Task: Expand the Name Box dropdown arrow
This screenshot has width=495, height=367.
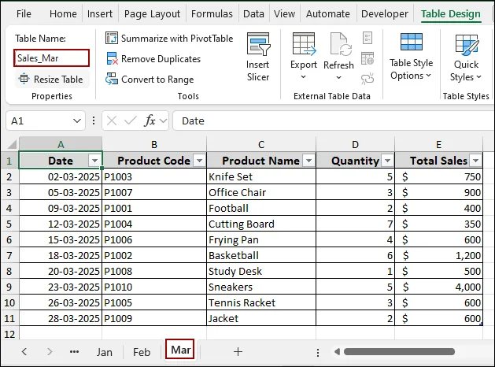Action: [x=76, y=120]
